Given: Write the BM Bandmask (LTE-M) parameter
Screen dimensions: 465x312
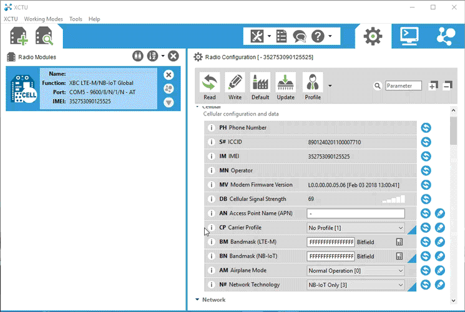Looking at the screenshot, I should pos(440,241).
